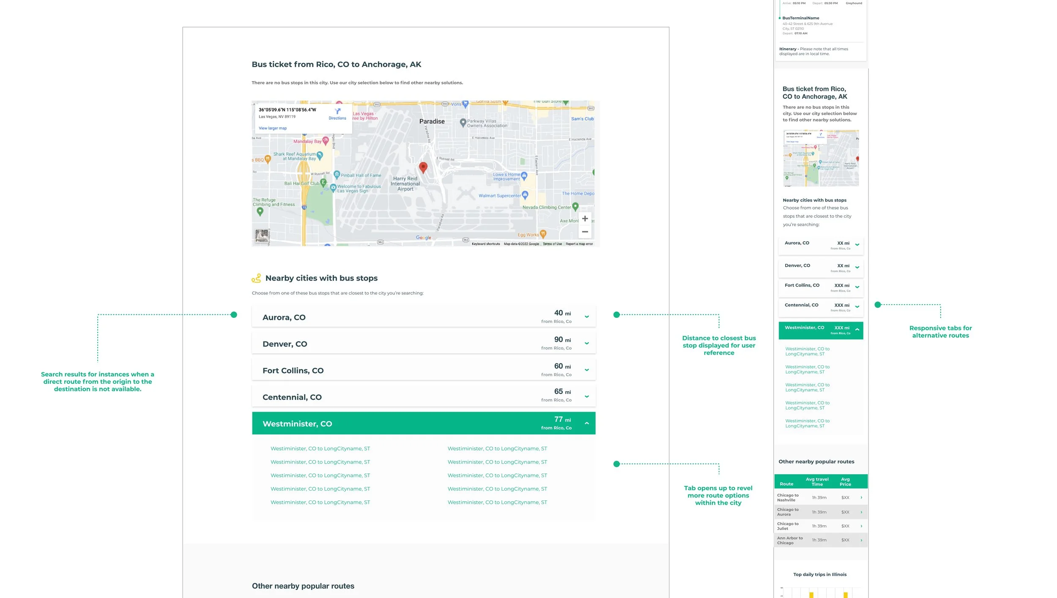This screenshot has height=598, width=1057.
Task: Switch to satellite view thumbnail on map
Action: (x=262, y=235)
